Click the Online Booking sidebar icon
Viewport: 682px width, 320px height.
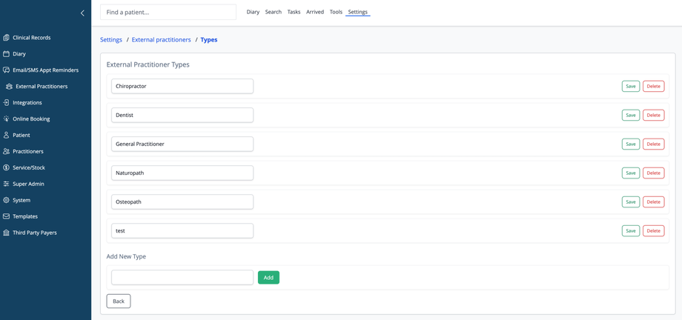coord(7,119)
